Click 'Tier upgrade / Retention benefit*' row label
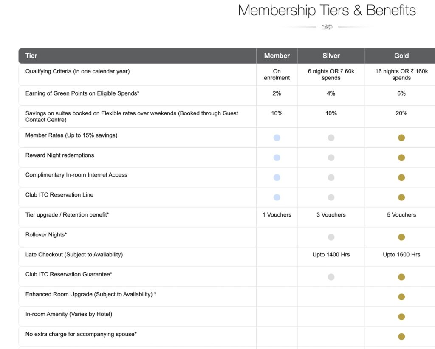Image resolution: width=435 pixels, height=349 pixels. [67, 215]
